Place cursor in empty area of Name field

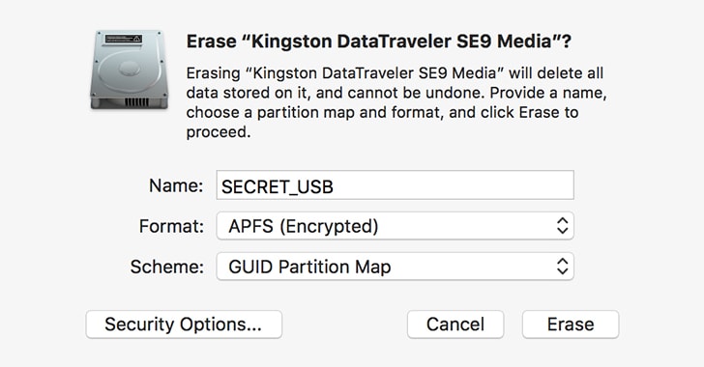point(454,184)
